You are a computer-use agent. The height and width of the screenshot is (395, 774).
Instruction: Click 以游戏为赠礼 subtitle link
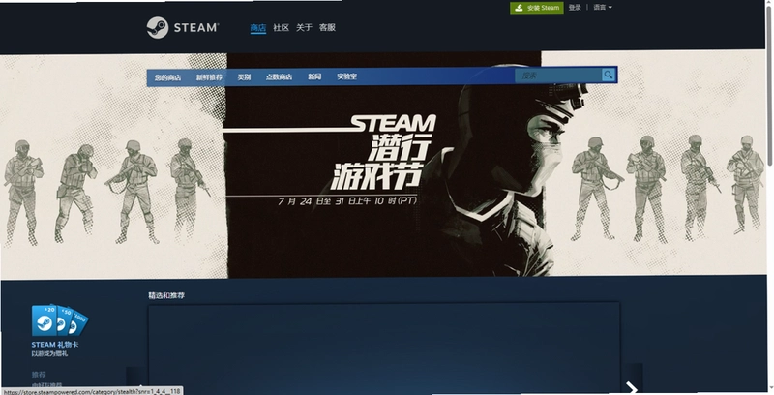[x=49, y=354]
